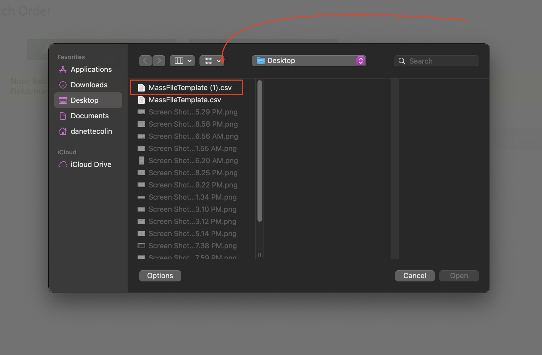The width and height of the screenshot is (542, 355).
Task: Click the Documents page icon
Action: click(x=63, y=116)
